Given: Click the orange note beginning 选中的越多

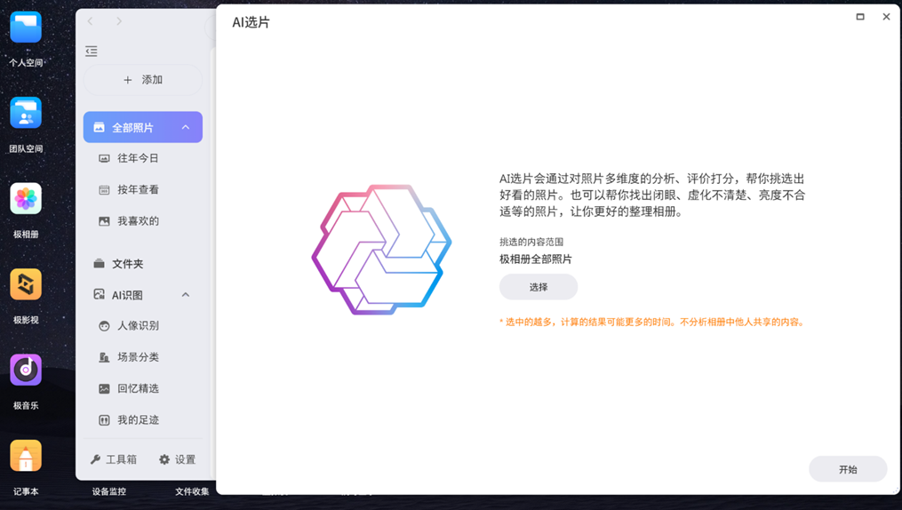Looking at the screenshot, I should click(651, 322).
